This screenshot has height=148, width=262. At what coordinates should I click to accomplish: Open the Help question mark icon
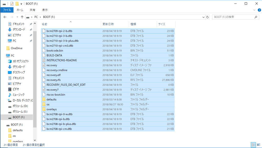[x=259, y=10]
